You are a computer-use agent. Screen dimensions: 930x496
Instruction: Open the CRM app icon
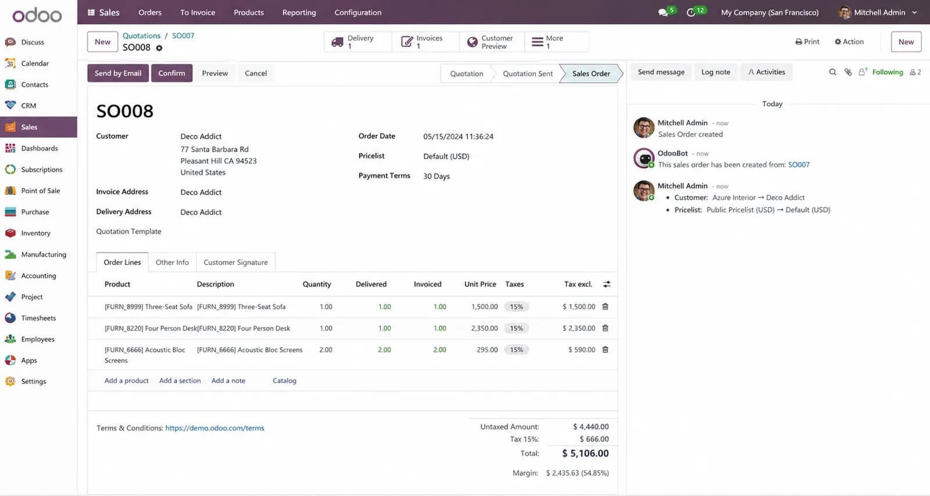pos(10,106)
